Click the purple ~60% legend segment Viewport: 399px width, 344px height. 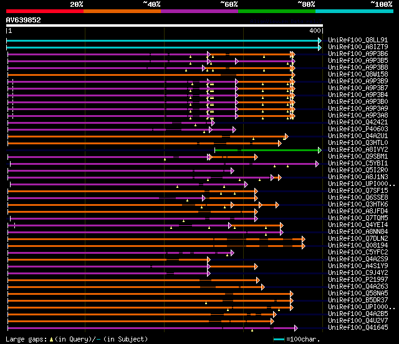(x=199, y=11)
